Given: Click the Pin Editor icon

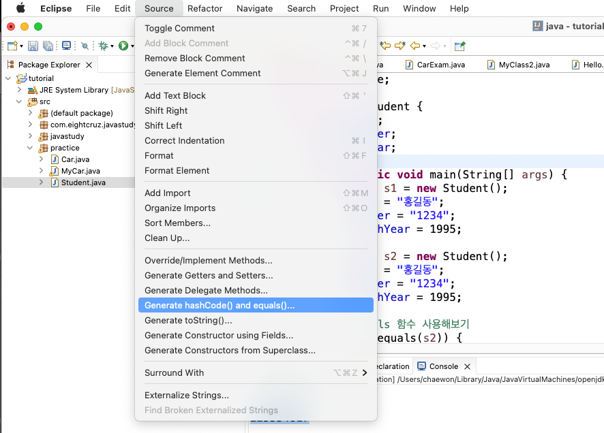Looking at the screenshot, I should 460,46.
